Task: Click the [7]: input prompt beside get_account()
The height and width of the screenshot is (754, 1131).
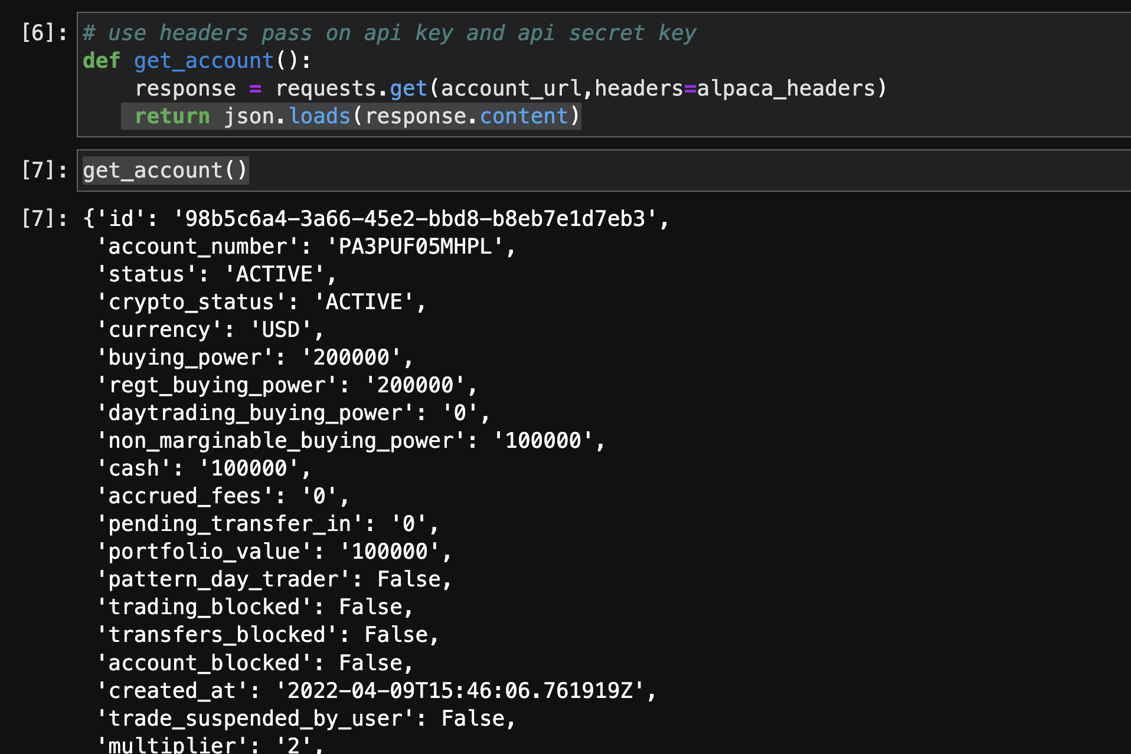Action: (x=44, y=171)
